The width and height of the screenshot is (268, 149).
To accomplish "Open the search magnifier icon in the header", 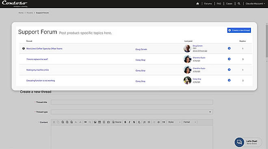I will [239, 4].
